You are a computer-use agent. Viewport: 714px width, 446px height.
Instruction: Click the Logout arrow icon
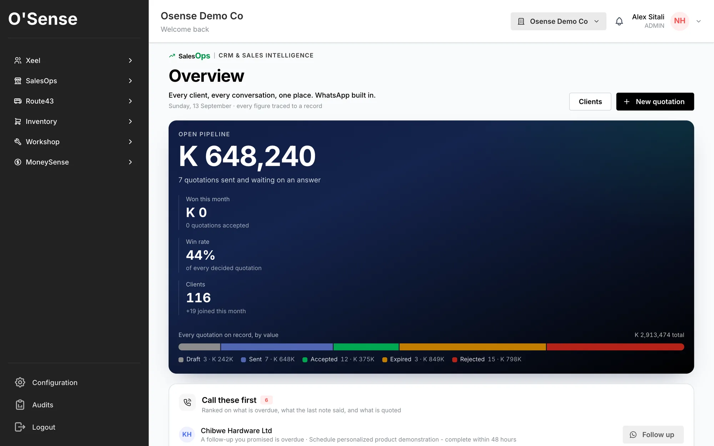(x=20, y=427)
